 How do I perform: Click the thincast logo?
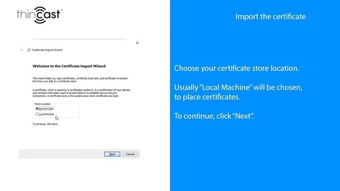tap(40, 15)
